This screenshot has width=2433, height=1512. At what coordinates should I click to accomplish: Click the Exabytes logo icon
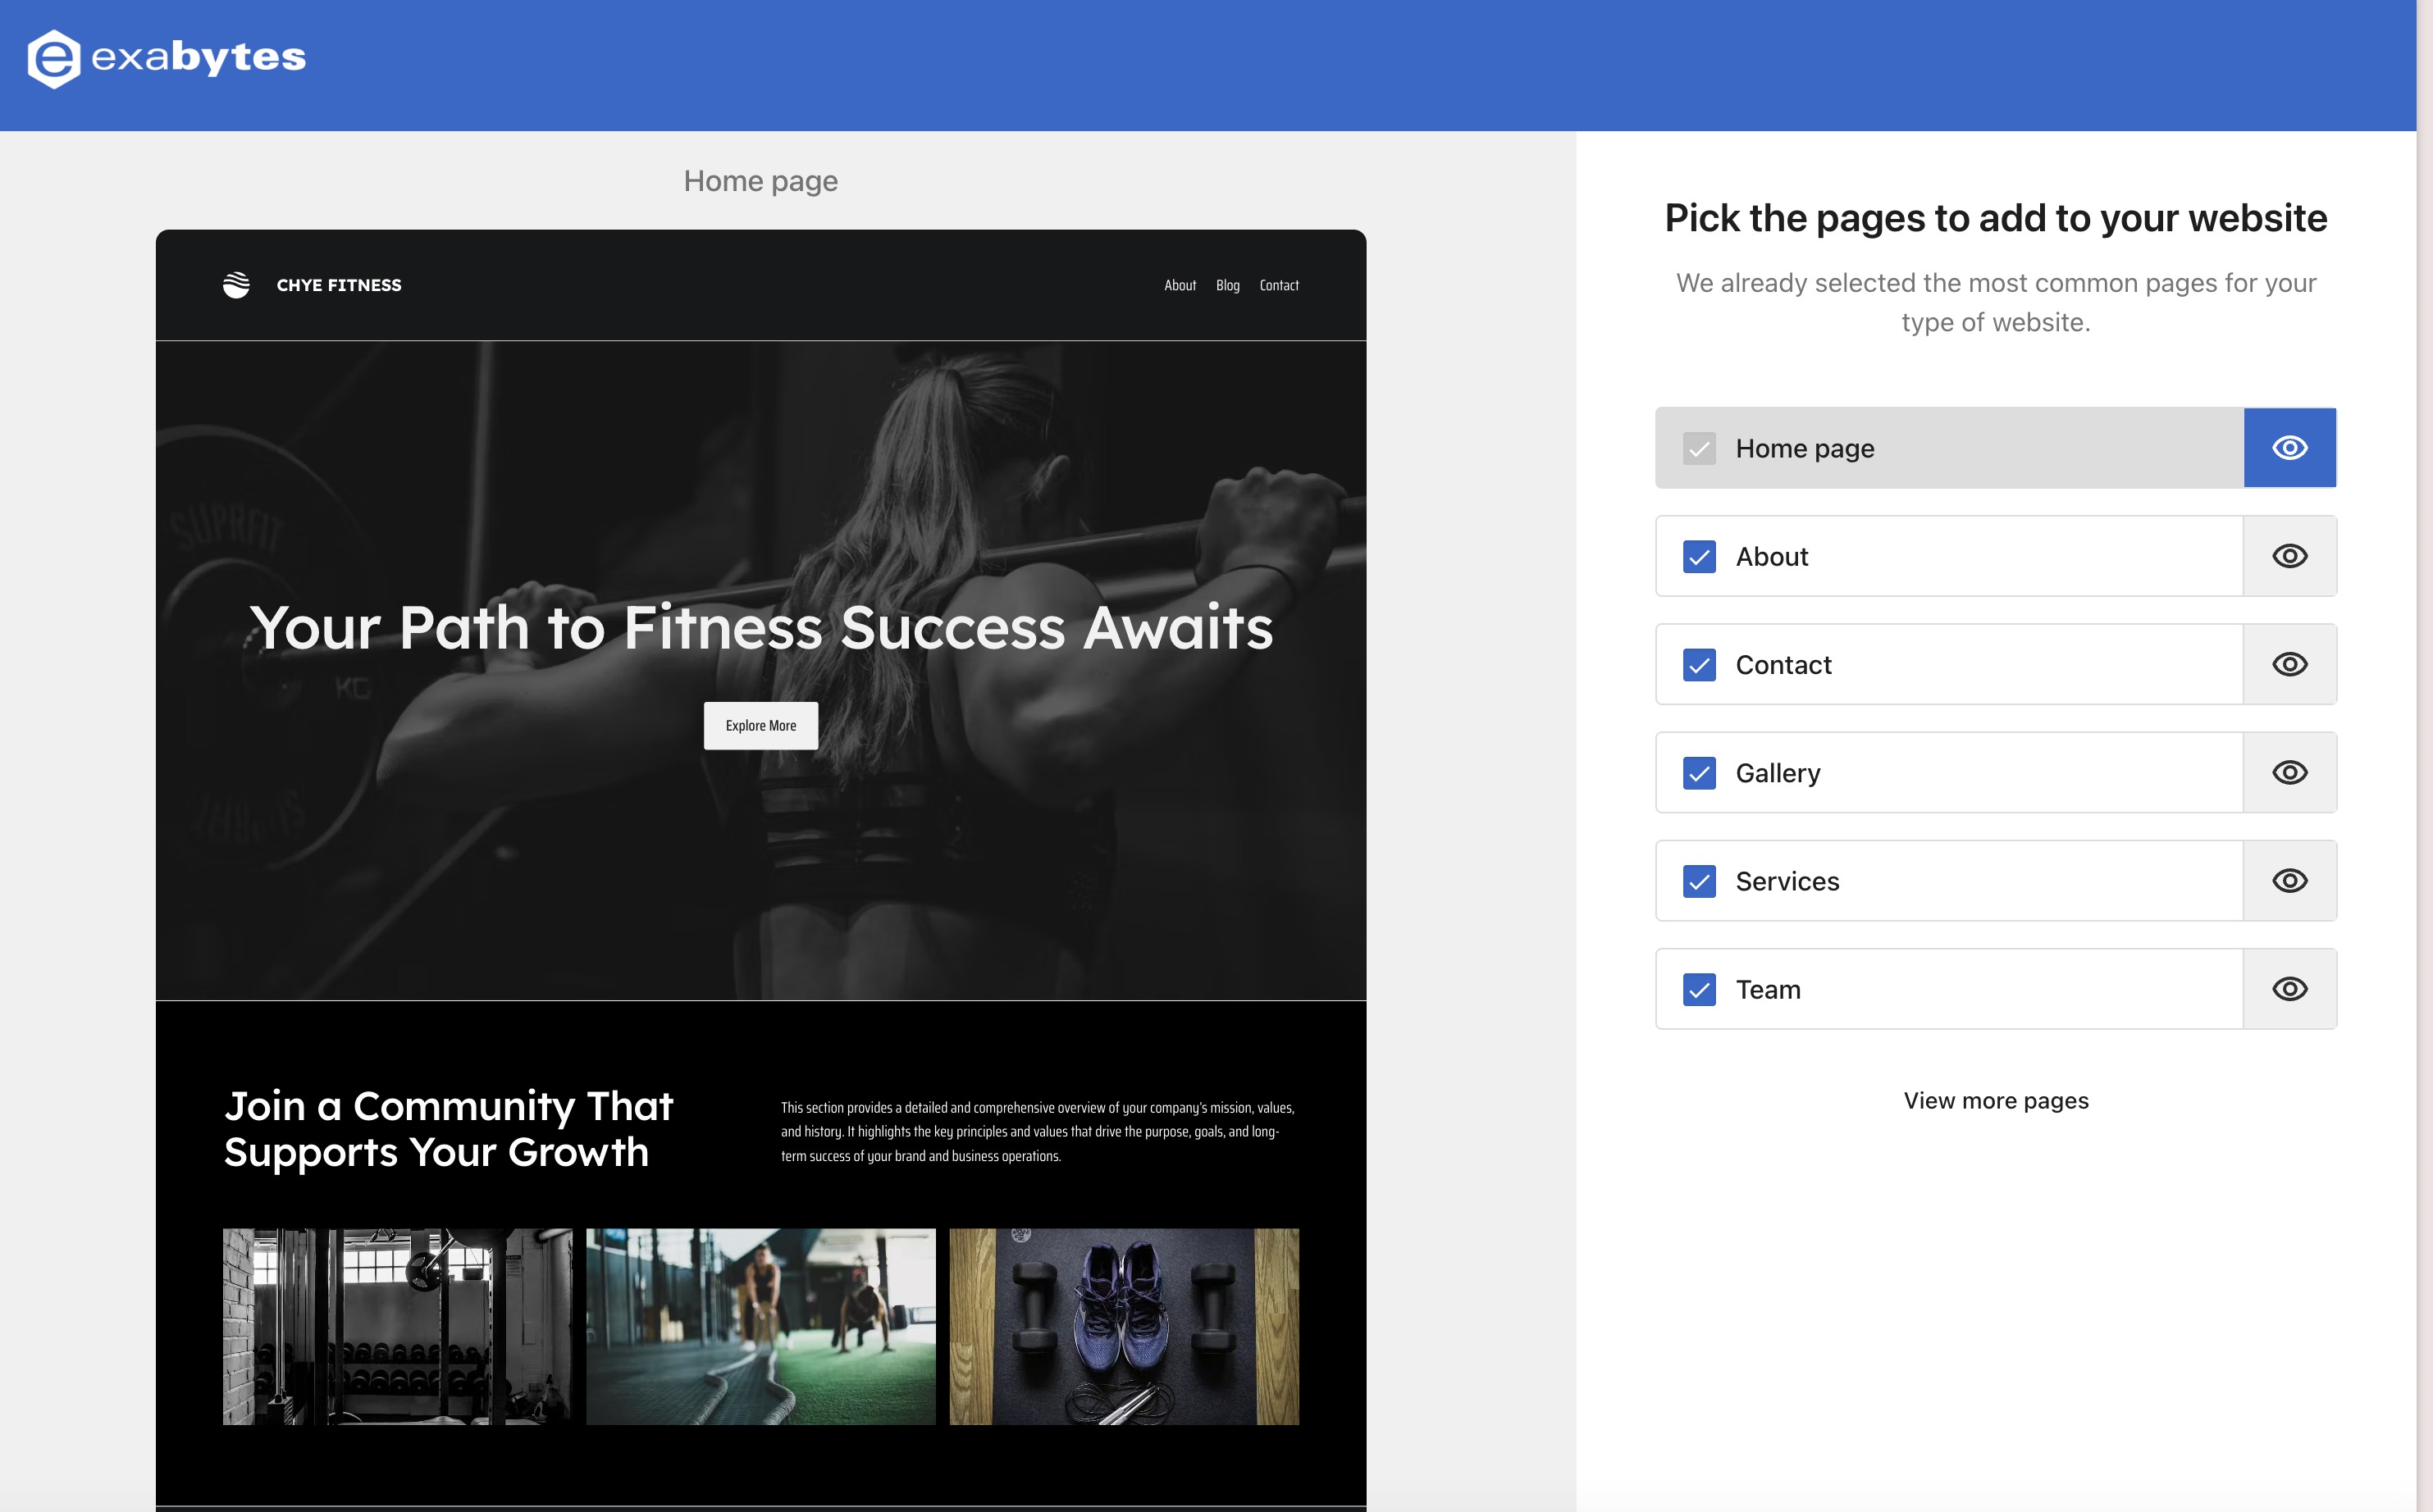[54, 59]
